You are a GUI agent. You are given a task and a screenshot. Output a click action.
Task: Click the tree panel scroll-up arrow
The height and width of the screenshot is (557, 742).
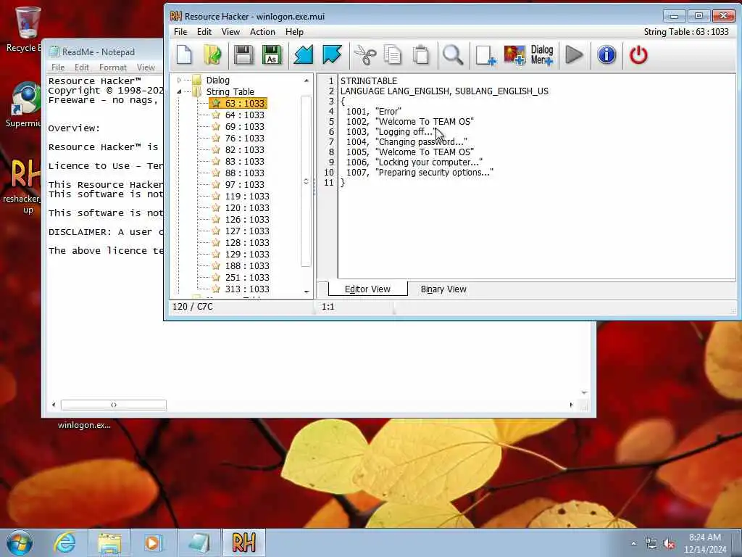(x=307, y=81)
